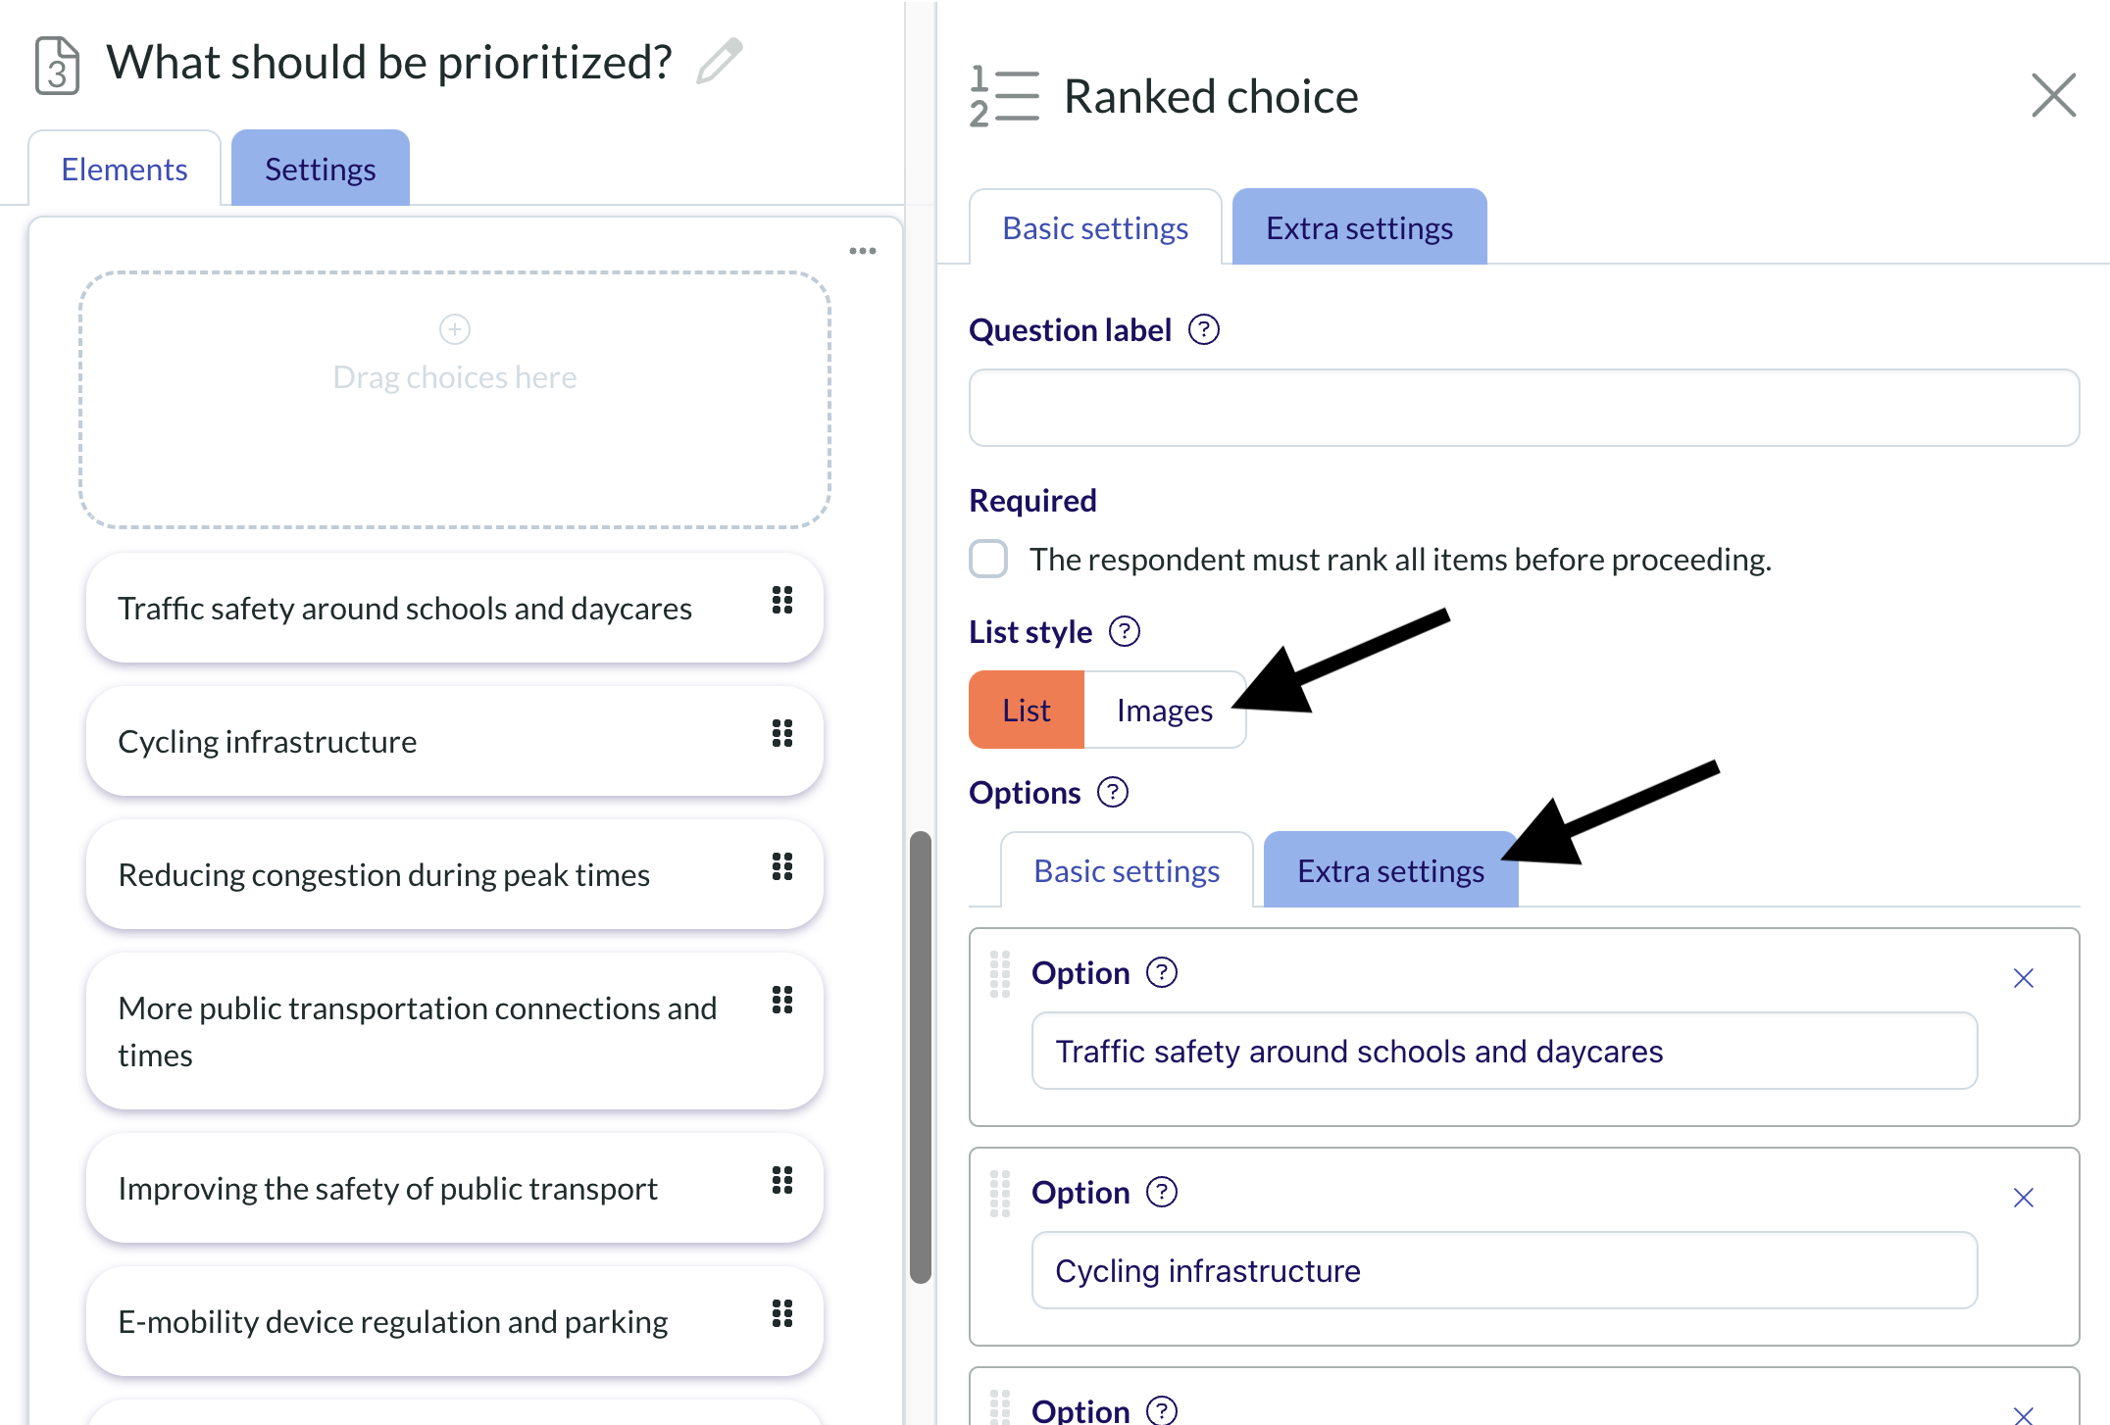Click the Options help question mark
The height and width of the screenshot is (1425, 2110).
click(x=1113, y=792)
